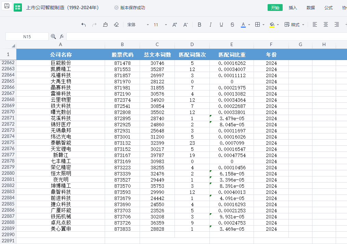Select row 22875 header
Image resolution: width=347 pixels, height=244 pixels.
[x=8, y=143]
